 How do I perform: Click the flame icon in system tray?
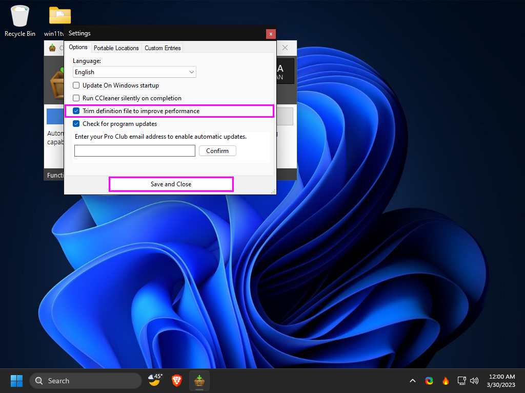tap(446, 381)
